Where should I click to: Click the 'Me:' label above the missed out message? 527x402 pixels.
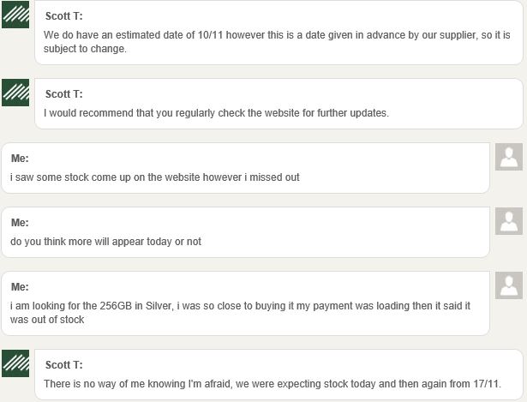click(20, 159)
